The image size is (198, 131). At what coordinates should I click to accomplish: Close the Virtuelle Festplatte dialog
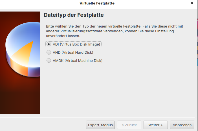[x=192, y=3]
